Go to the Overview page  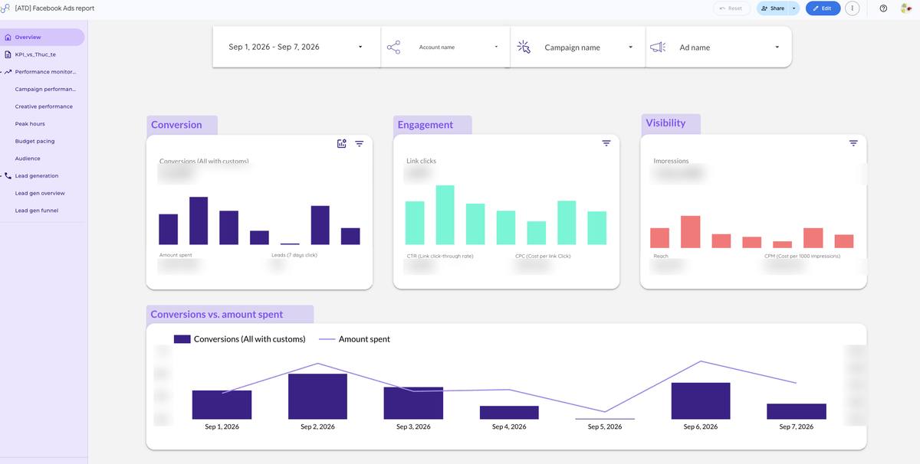coord(42,37)
